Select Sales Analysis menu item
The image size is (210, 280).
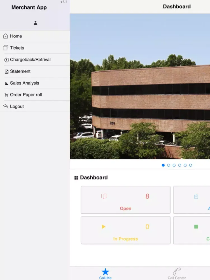35,83
